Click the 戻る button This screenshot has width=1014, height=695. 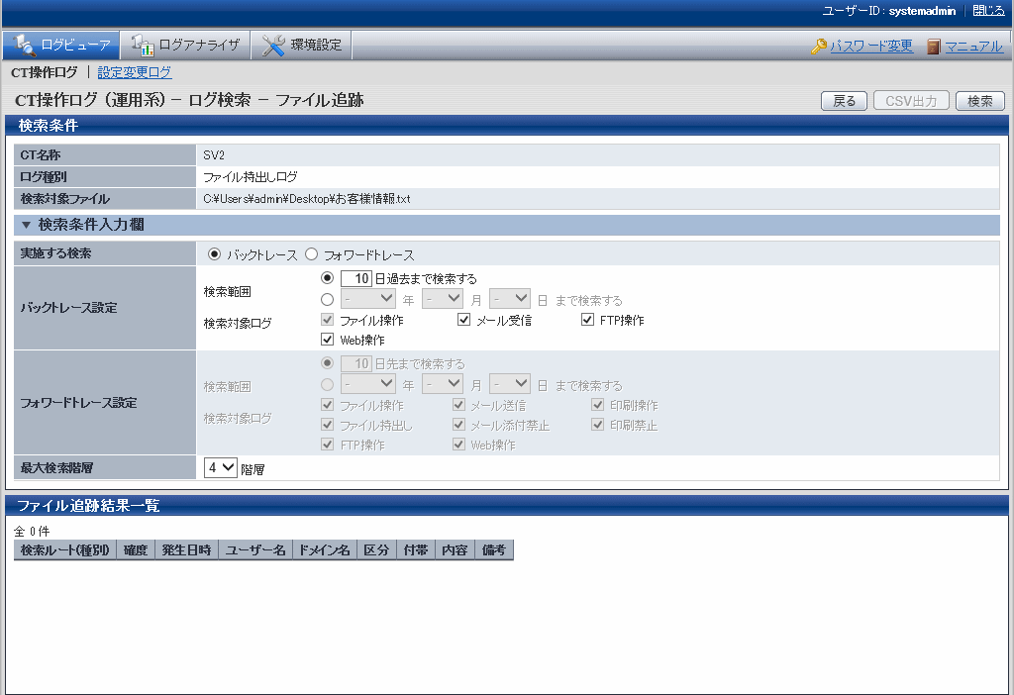click(x=844, y=101)
